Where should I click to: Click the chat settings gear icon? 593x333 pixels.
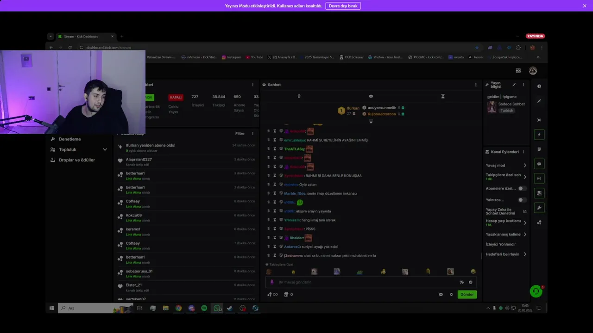click(451, 295)
